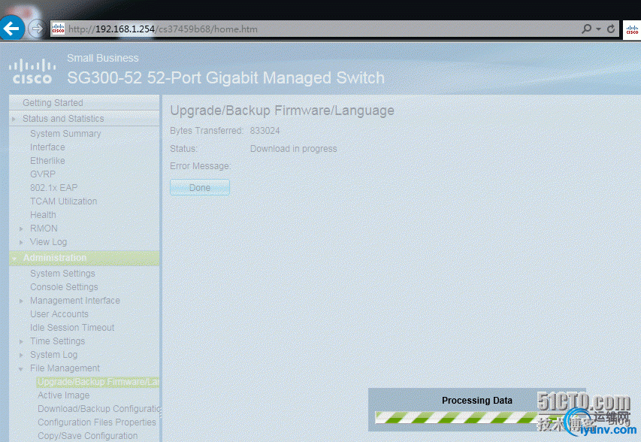
Task: Click SG300-52 switch title text
Action: pos(225,77)
